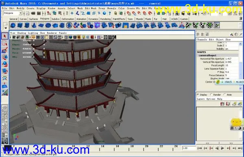Click frame 14 on the time slider

tap(102, 148)
